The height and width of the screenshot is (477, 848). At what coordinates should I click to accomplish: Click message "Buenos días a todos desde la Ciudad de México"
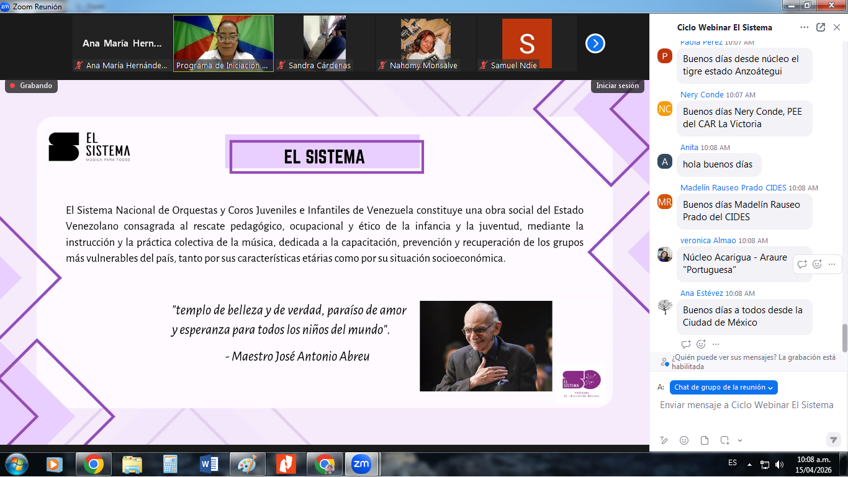click(x=744, y=316)
